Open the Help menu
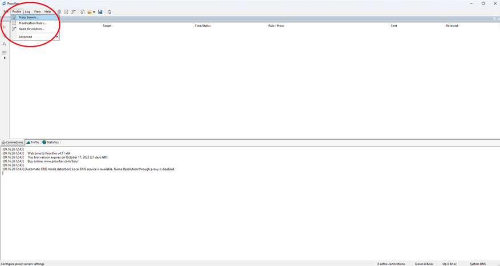This screenshot has height=266, width=500. [47, 12]
